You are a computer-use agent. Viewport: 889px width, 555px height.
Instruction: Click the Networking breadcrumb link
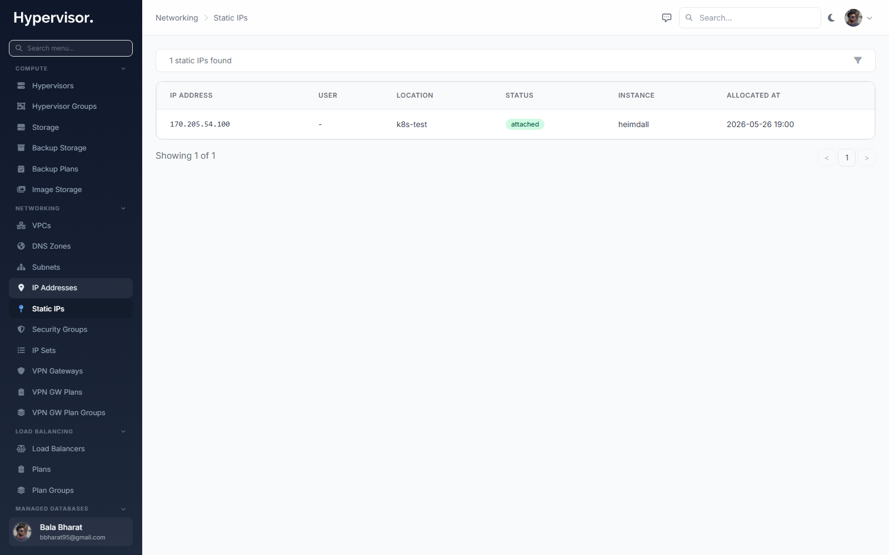tap(177, 18)
